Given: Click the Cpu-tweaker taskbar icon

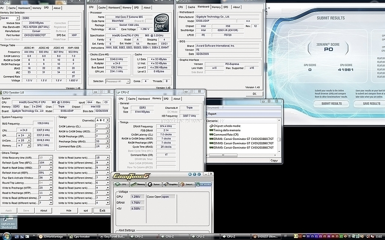Looking at the screenshot, I should (x=71, y=237).
